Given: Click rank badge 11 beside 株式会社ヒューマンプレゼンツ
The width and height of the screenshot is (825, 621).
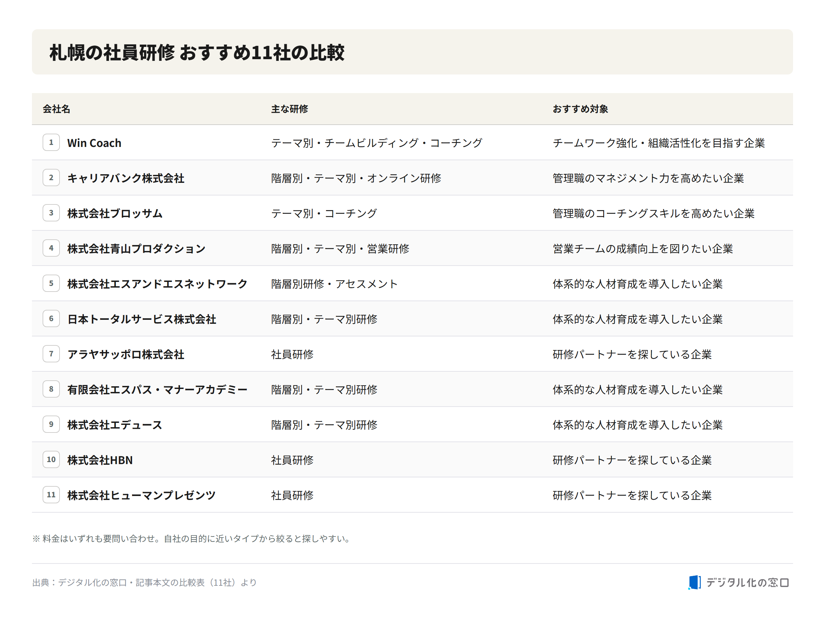Looking at the screenshot, I should [x=51, y=495].
